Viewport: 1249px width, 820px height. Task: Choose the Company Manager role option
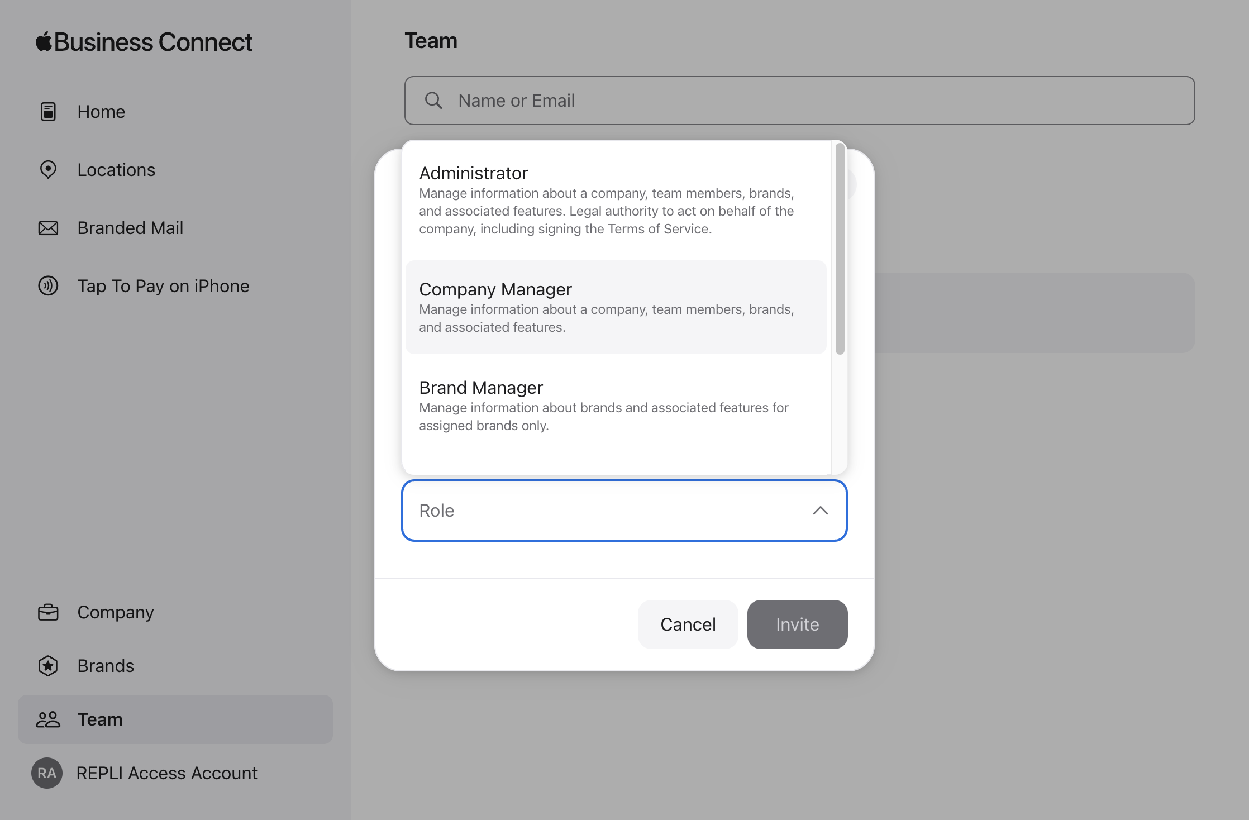616,307
